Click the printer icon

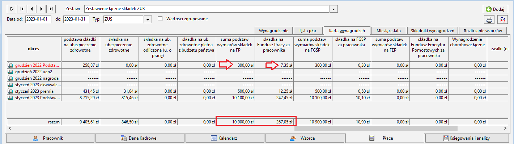(x=489, y=20)
